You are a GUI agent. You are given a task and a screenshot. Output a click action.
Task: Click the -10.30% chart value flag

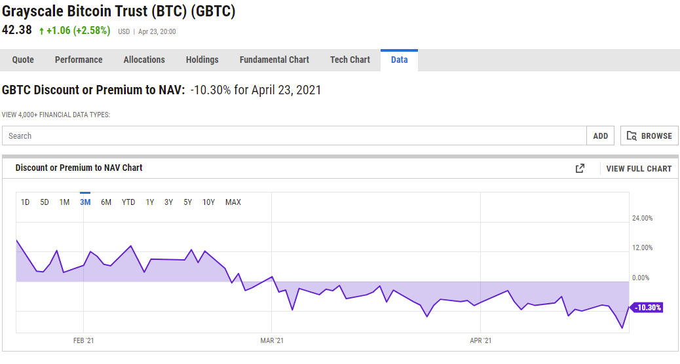point(646,307)
